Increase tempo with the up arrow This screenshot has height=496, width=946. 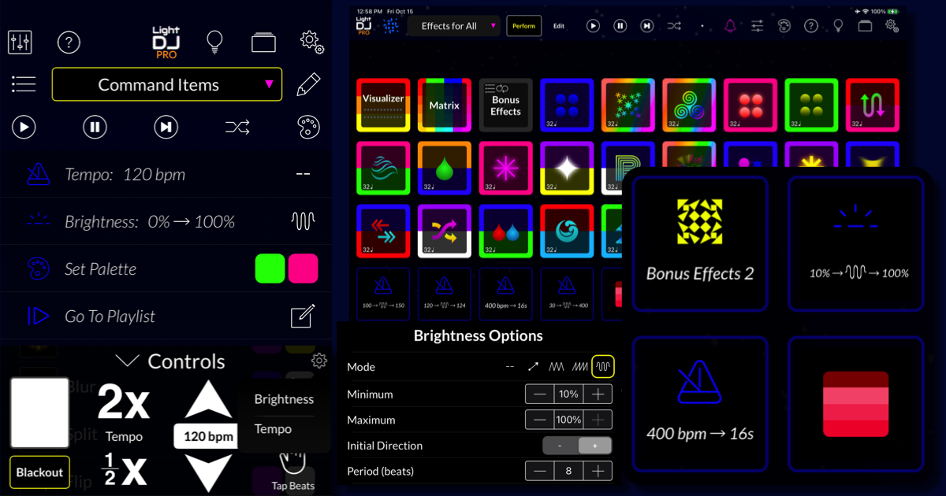click(209, 399)
